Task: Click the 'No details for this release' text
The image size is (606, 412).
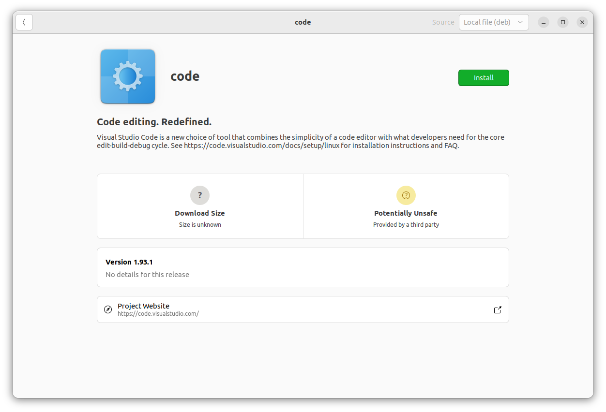Action: point(147,275)
